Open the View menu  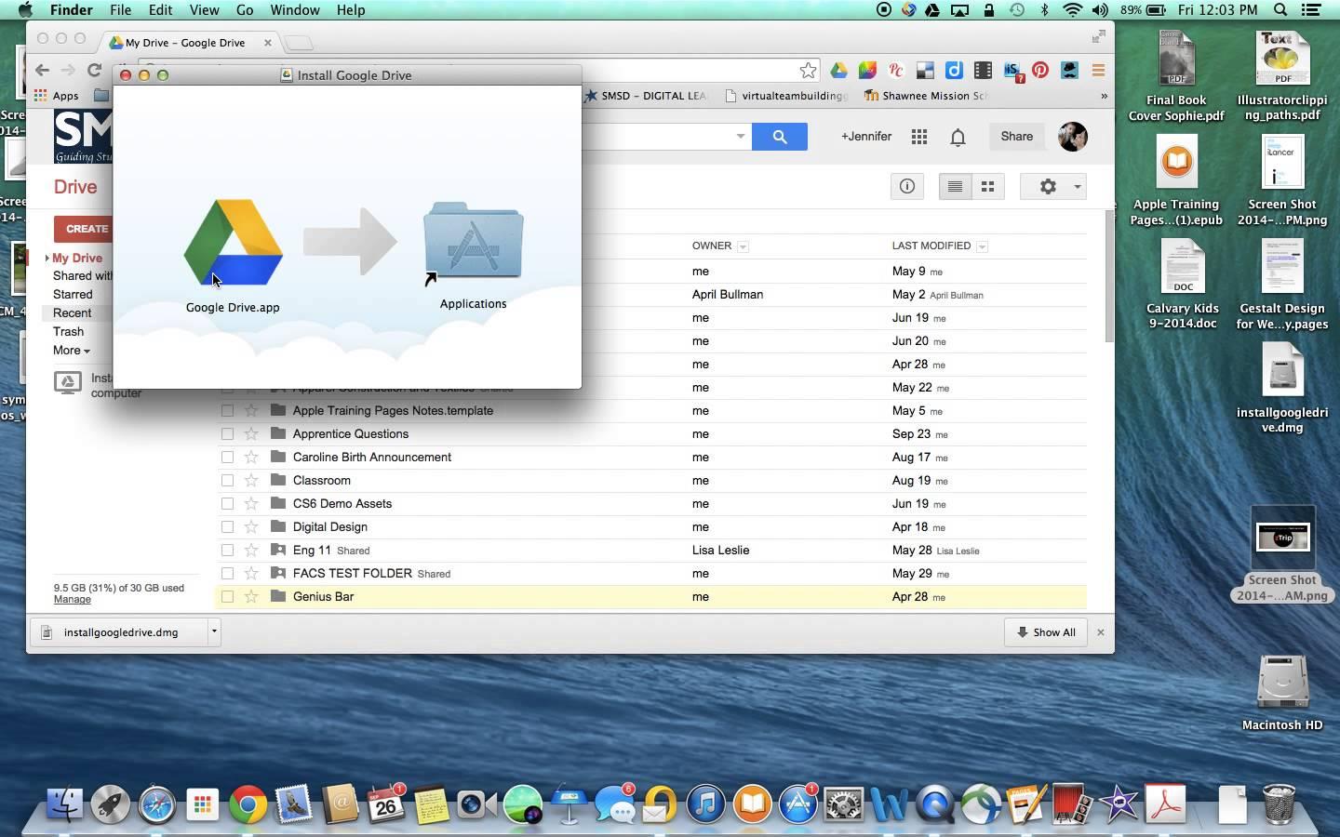tap(204, 10)
